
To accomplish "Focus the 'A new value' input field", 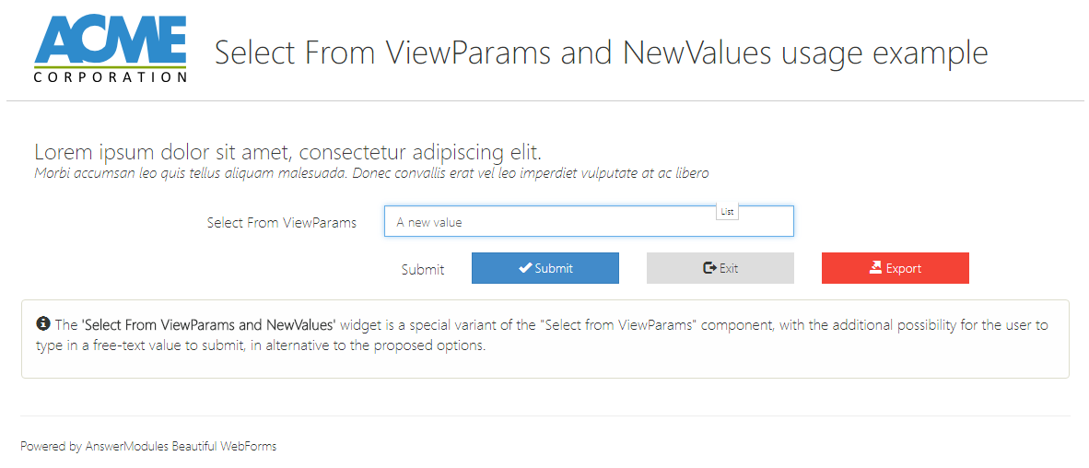I will [x=553, y=222].
